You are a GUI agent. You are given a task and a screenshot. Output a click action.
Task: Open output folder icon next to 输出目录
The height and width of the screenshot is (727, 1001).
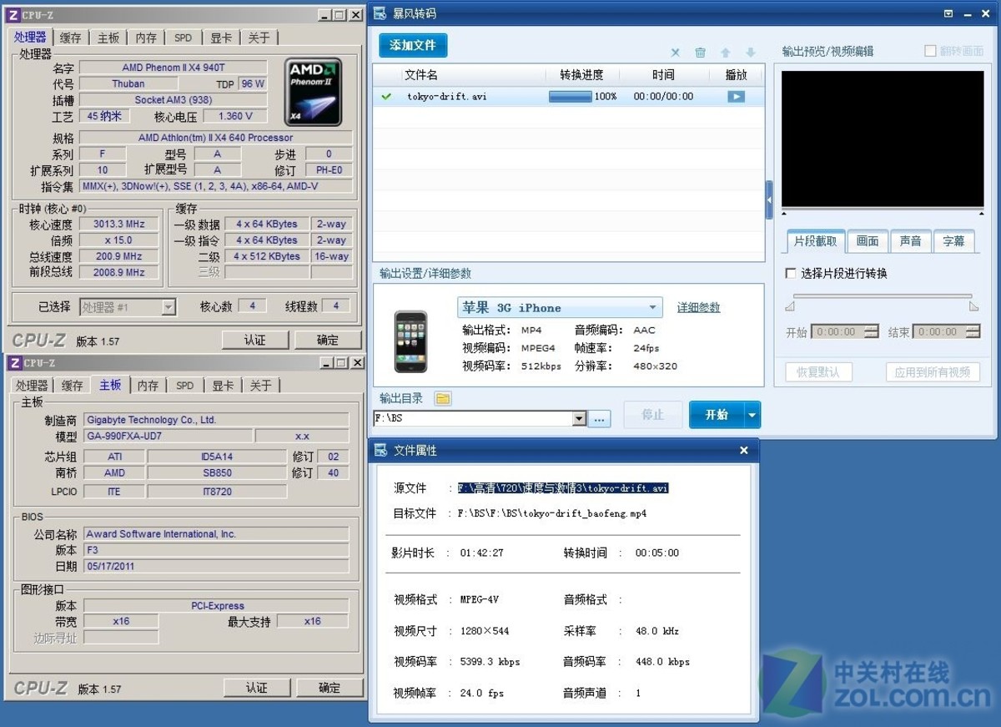[x=443, y=398]
